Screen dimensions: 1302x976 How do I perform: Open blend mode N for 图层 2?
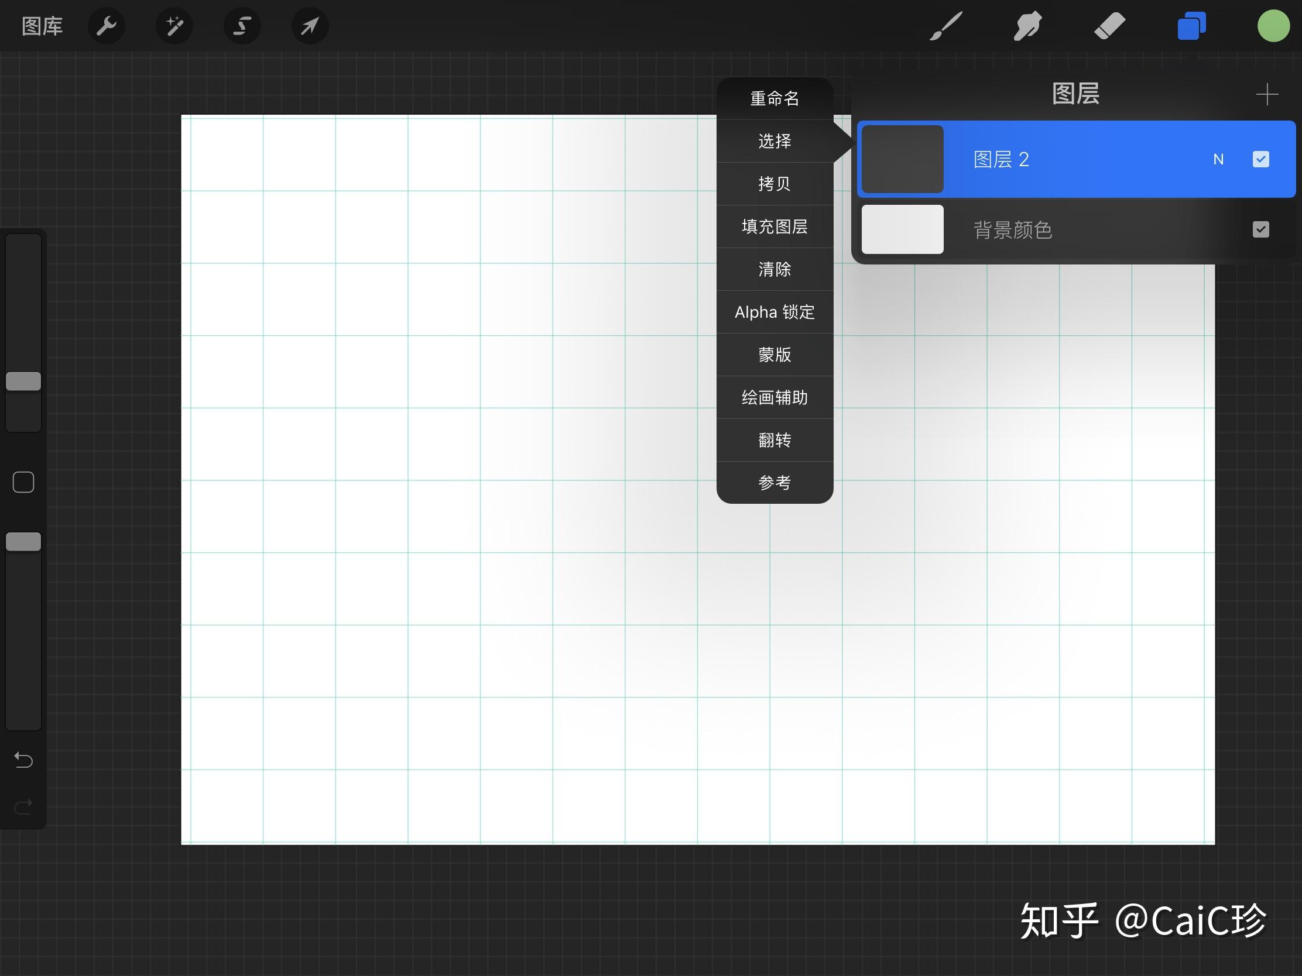point(1218,159)
